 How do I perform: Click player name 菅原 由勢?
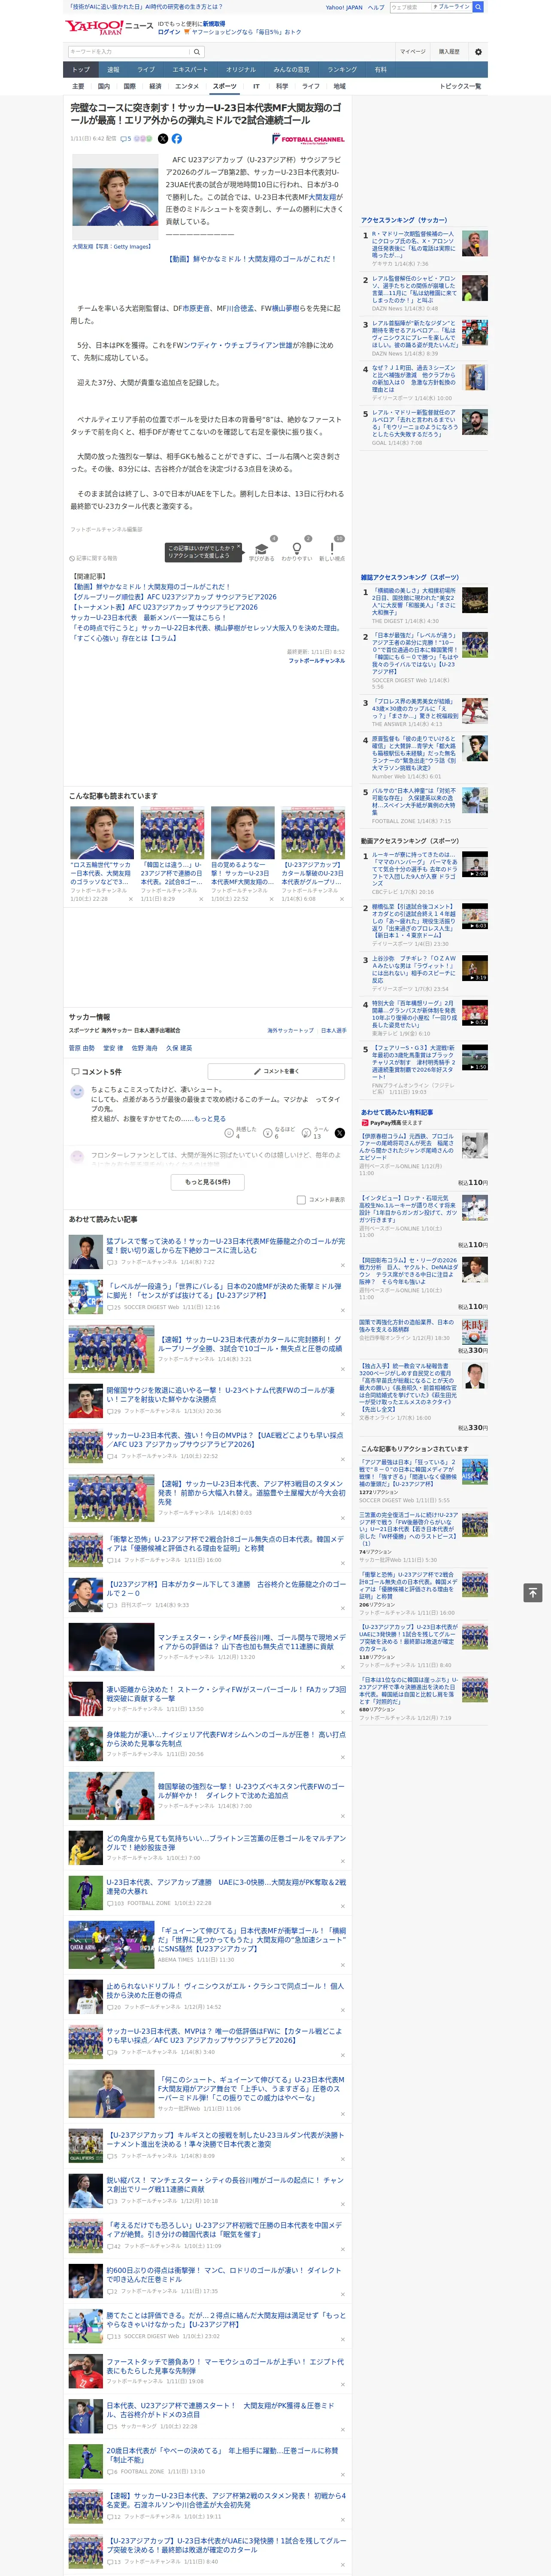(82, 1047)
